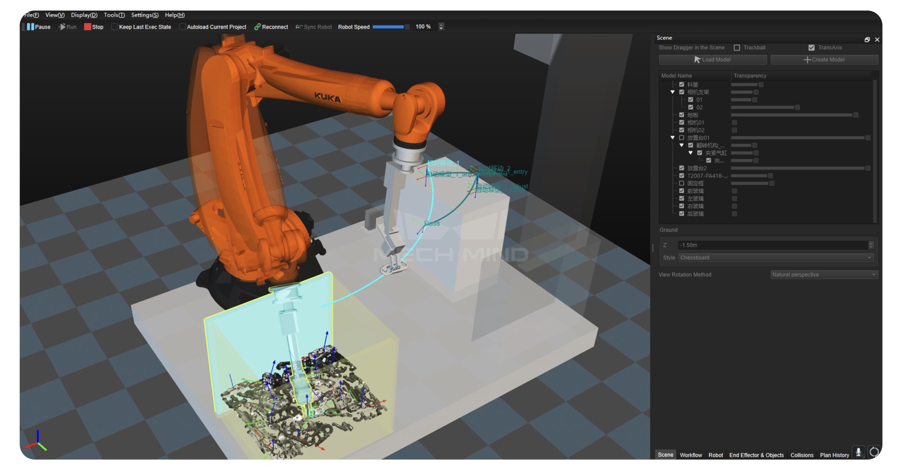Enable Autoload Current Project checkbox
The height and width of the screenshot is (470, 902).
coord(182,27)
